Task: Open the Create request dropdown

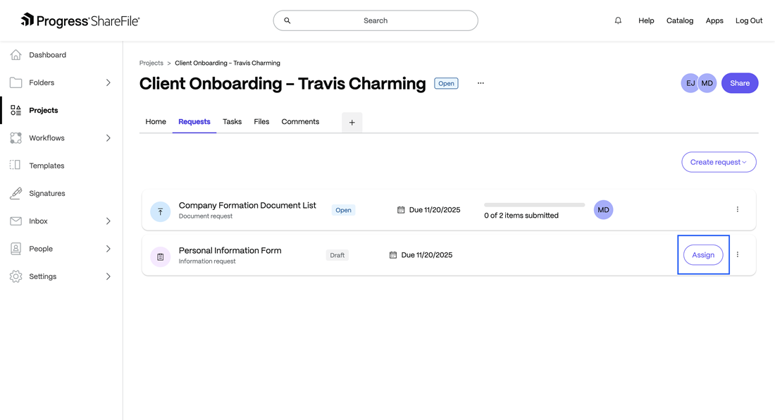Action: point(719,162)
